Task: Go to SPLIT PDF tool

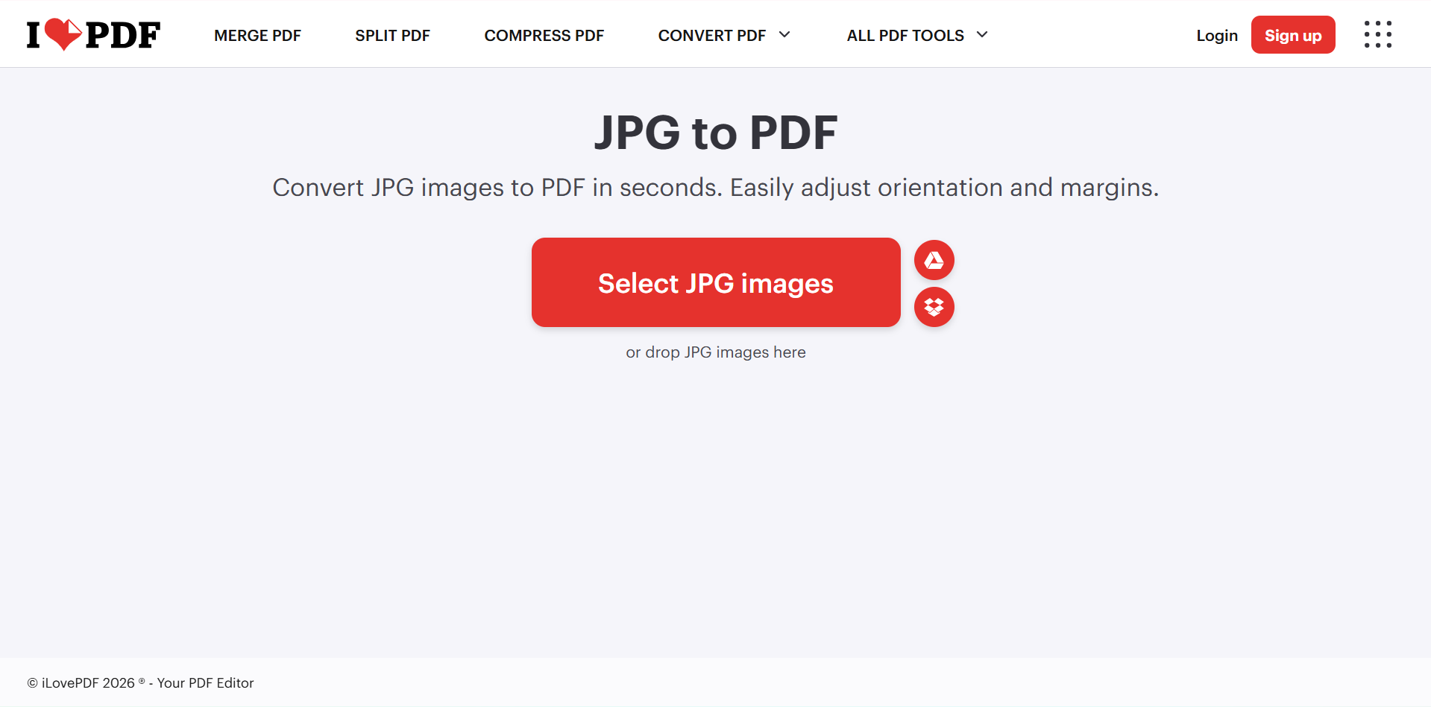Action: (392, 36)
